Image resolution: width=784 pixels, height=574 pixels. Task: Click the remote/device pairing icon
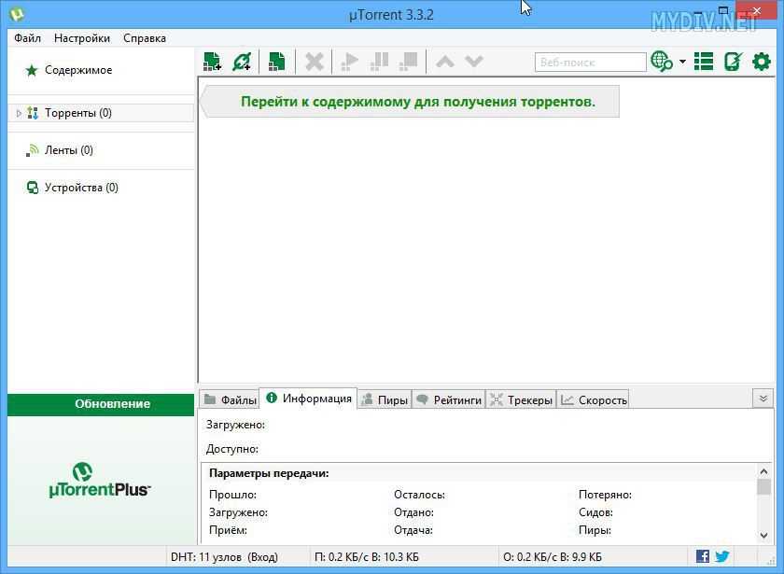733,62
